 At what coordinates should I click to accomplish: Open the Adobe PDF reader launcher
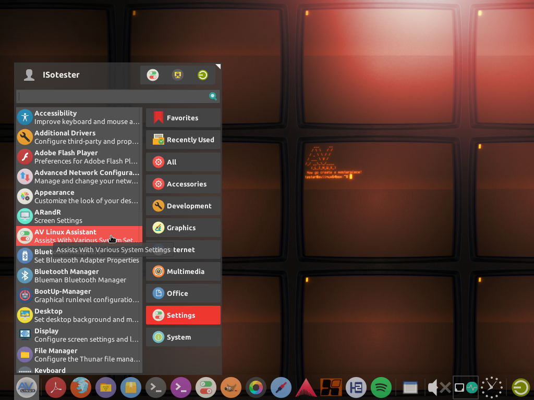(56, 388)
